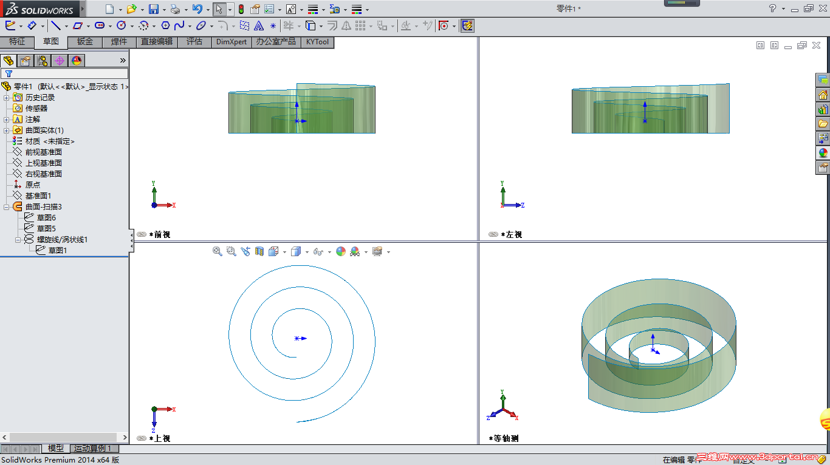
Task: Open the 运动算例 1 bottom tab
Action: (x=94, y=449)
